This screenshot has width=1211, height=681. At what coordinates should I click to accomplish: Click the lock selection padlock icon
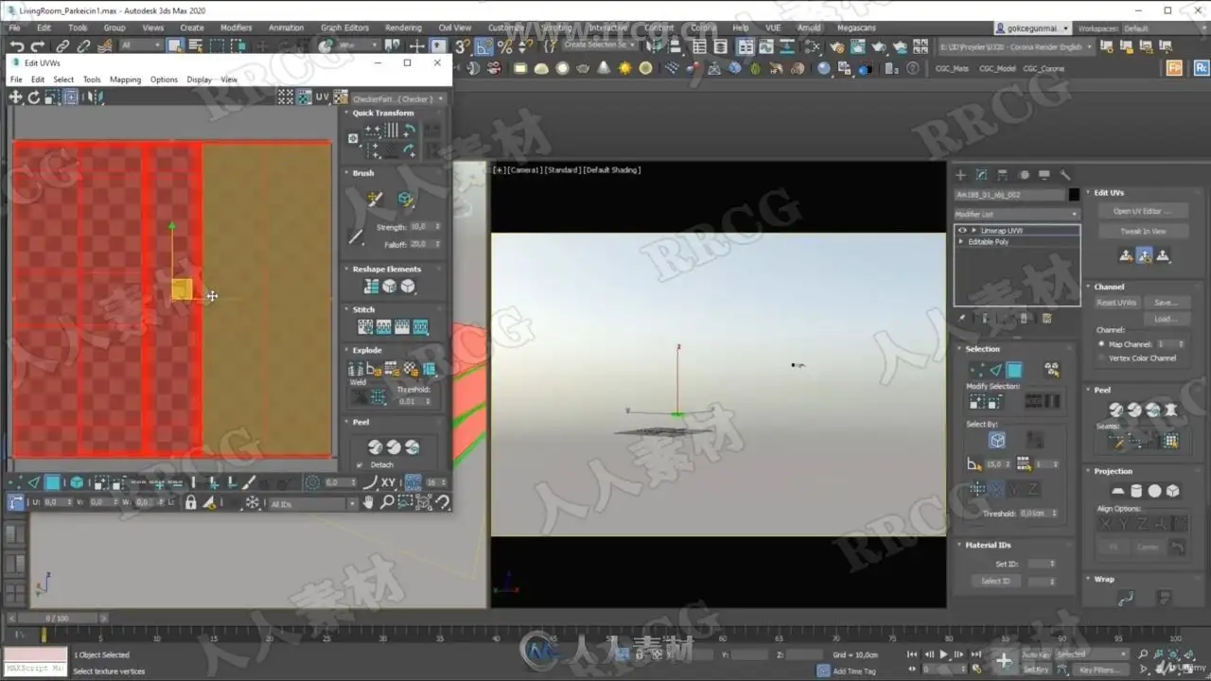pyautogui.click(x=191, y=503)
